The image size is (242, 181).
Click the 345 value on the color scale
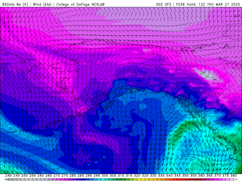[177, 176]
